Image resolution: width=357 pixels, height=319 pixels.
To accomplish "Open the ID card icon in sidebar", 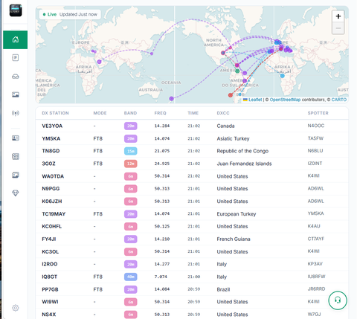I will coord(16,138).
